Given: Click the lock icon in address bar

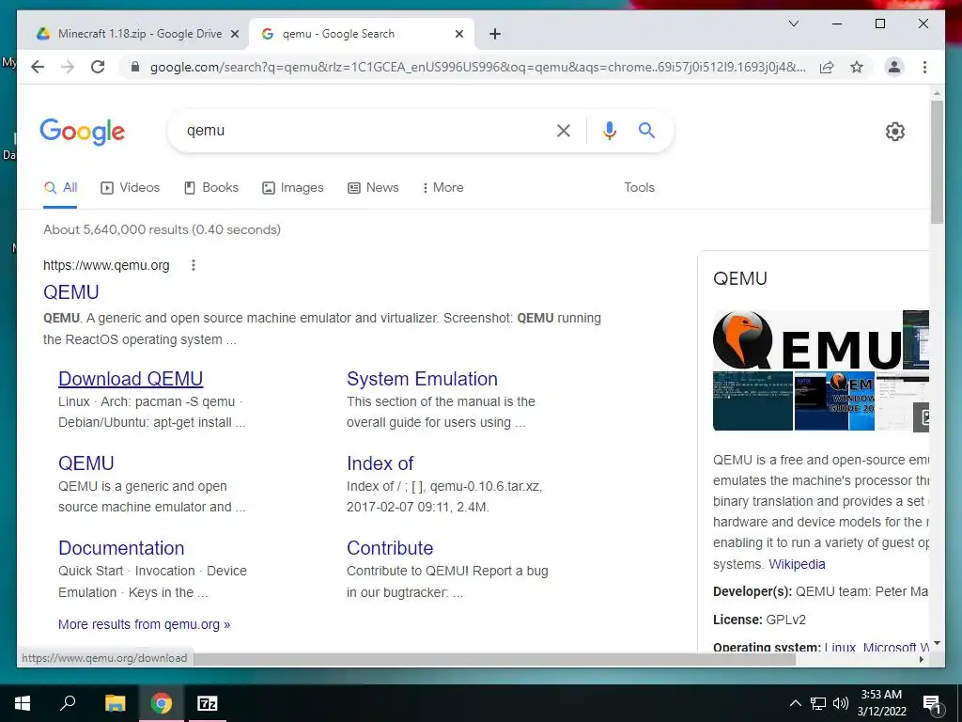Looking at the screenshot, I should point(135,67).
